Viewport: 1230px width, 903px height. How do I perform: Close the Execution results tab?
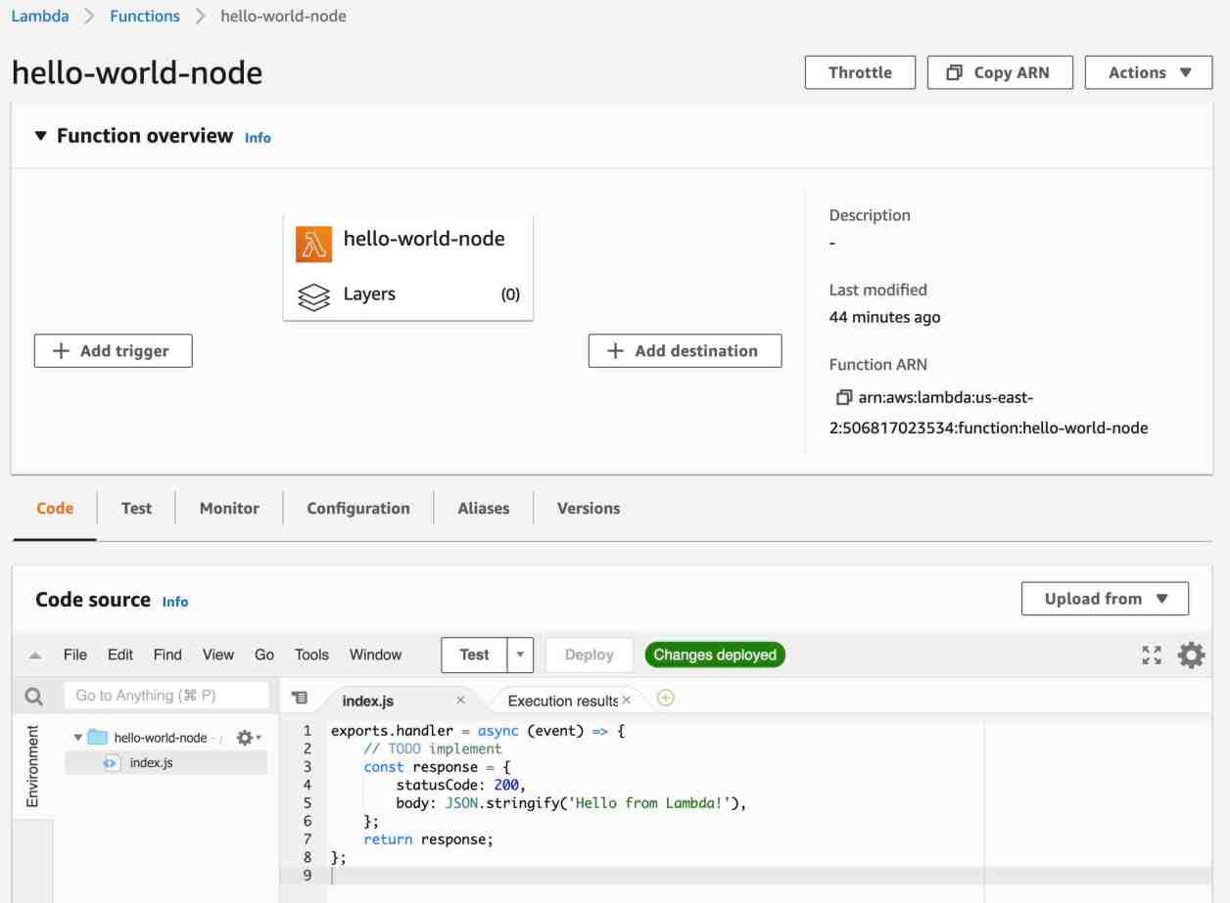627,700
